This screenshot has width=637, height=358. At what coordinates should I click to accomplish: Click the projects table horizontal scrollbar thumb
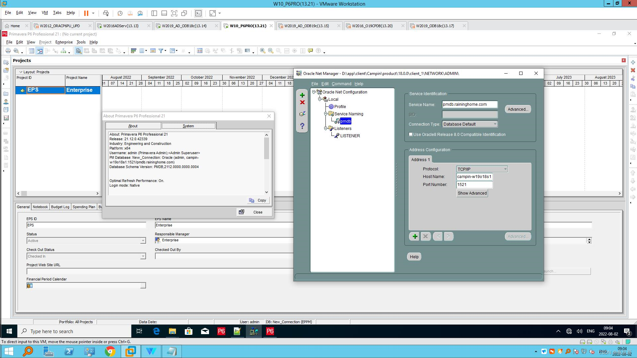click(x=24, y=193)
